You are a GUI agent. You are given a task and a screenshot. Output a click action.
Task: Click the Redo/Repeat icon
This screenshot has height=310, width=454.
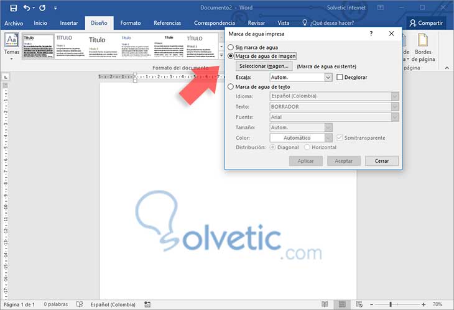click(x=42, y=8)
